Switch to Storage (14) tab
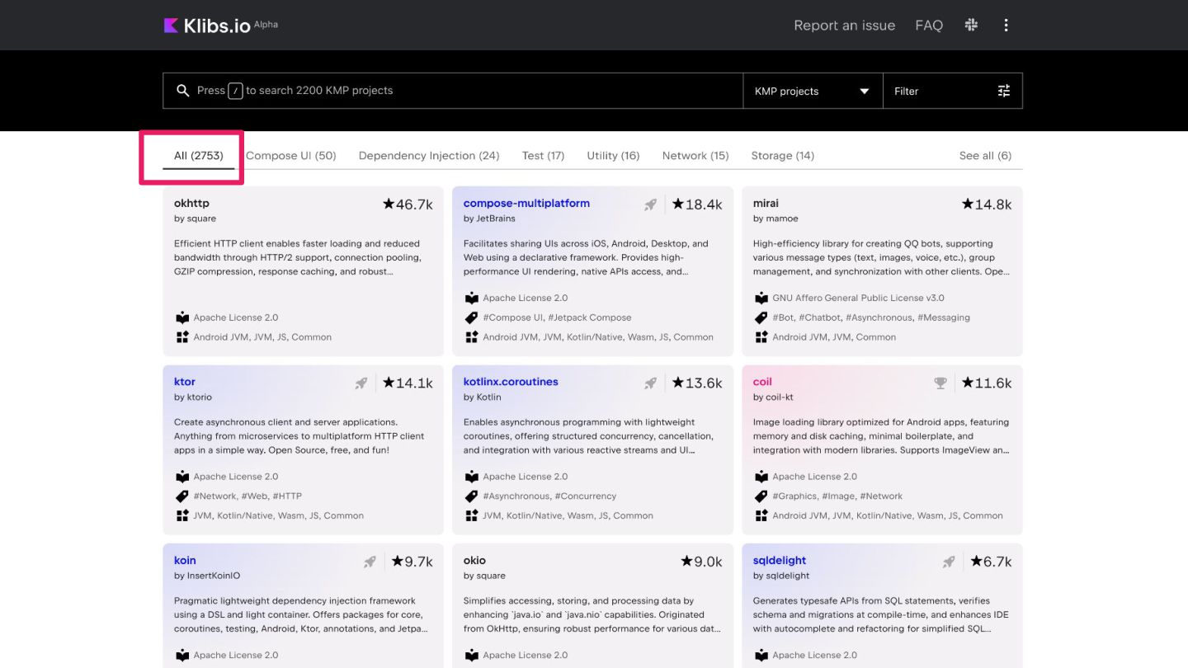 tap(783, 156)
